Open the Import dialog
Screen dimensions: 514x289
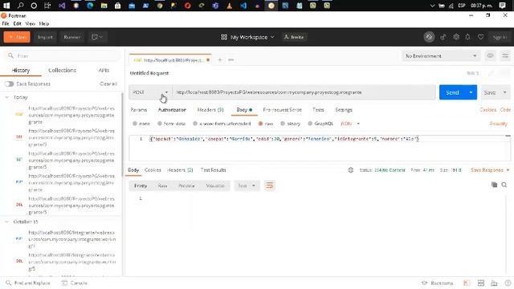[45, 37]
